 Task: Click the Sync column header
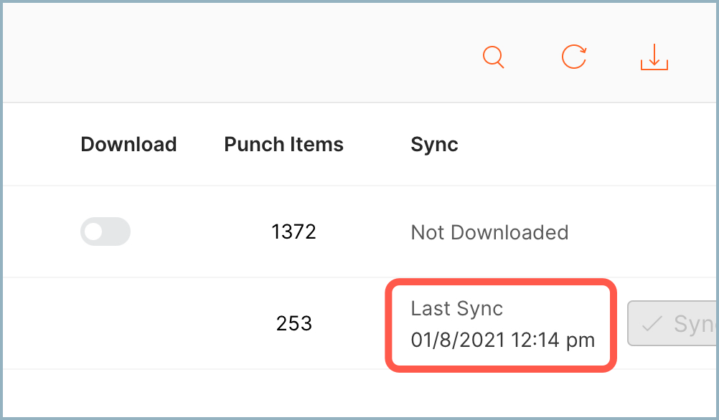[434, 145]
